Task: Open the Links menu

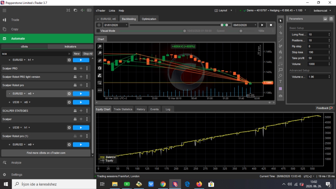Action: click(112, 11)
